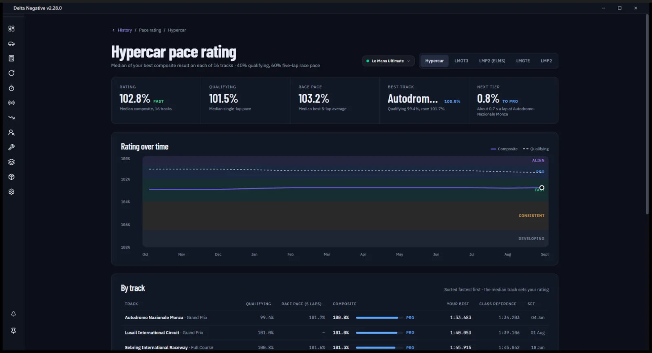Open the car icon in sidebar
Screen dimensions: 652x353
[x=11, y=44]
